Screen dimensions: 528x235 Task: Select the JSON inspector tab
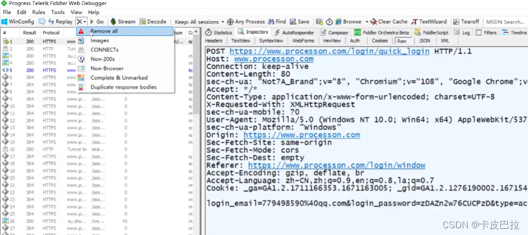(424, 41)
